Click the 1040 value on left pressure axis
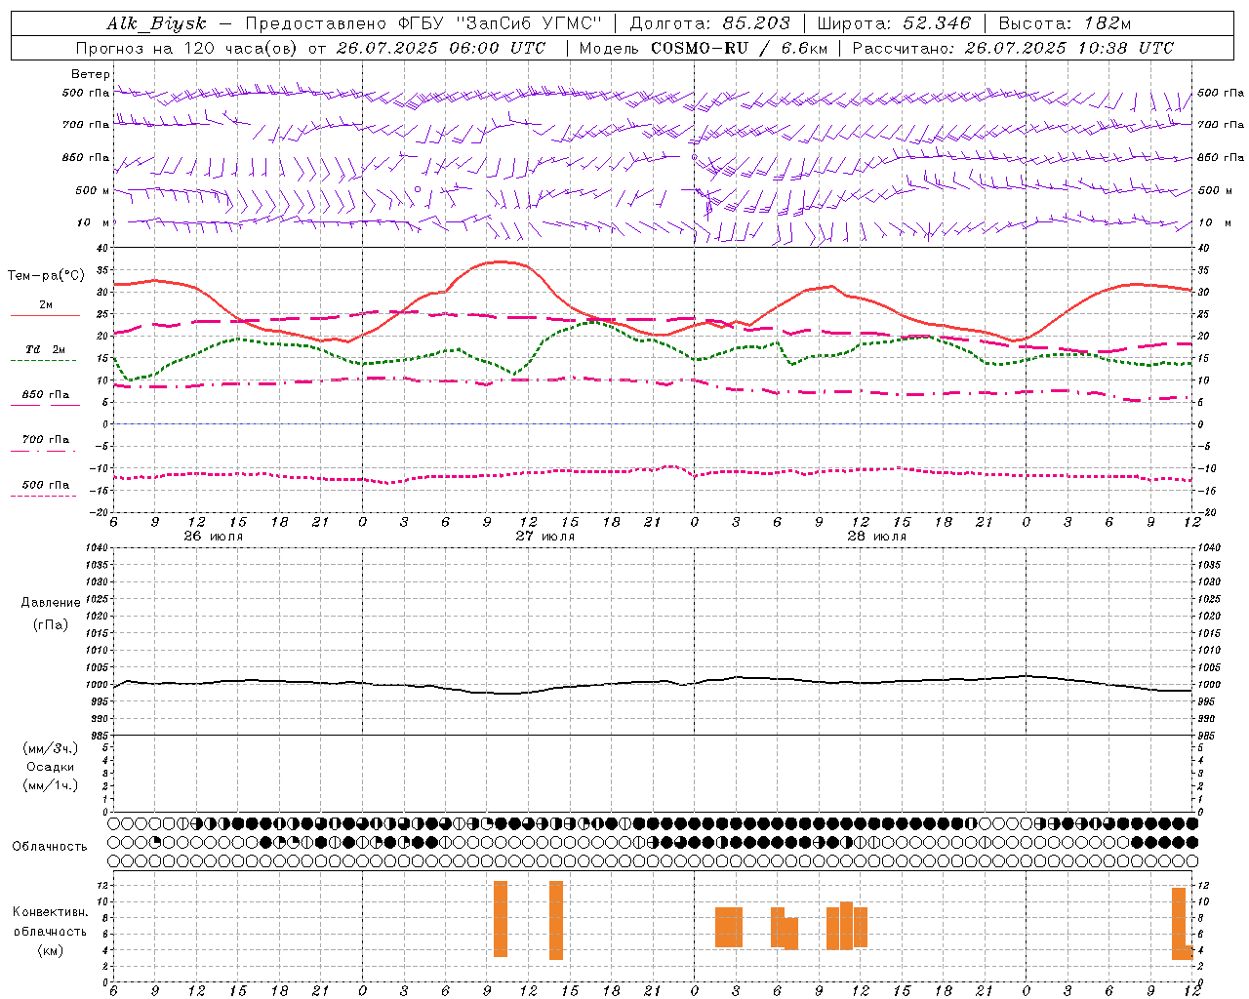The width and height of the screenshot is (1249, 999). pyautogui.click(x=96, y=547)
